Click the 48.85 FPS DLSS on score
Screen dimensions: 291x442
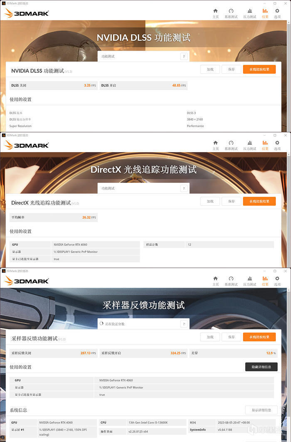point(179,85)
